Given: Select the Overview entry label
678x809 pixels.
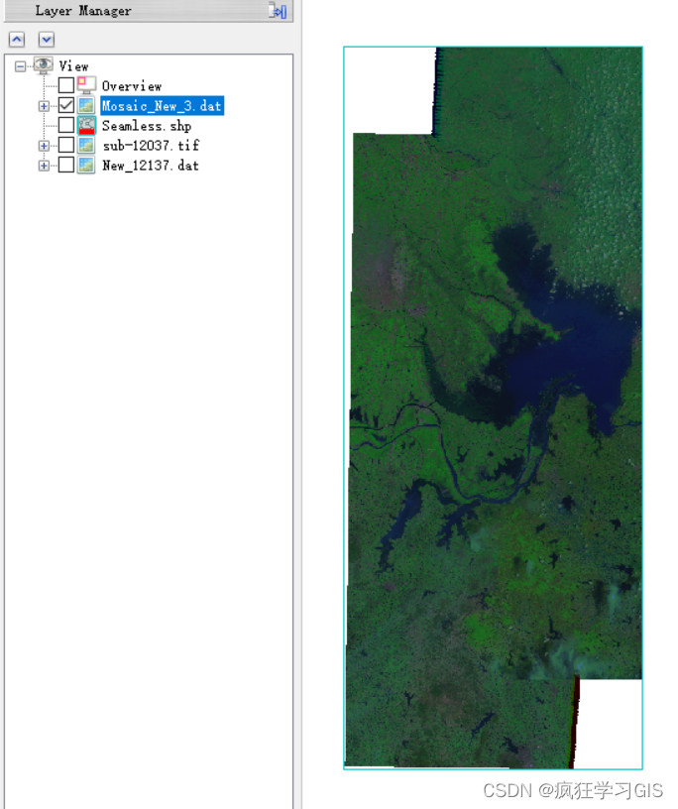Looking at the screenshot, I should (x=132, y=85).
